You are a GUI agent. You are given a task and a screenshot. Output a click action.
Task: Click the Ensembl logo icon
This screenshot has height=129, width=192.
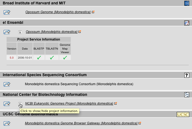(187, 23)
